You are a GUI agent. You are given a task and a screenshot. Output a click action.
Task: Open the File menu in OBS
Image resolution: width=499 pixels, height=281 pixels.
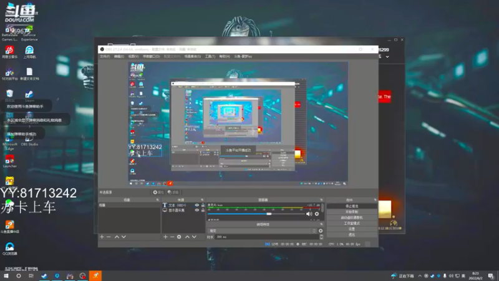pyautogui.click(x=105, y=56)
